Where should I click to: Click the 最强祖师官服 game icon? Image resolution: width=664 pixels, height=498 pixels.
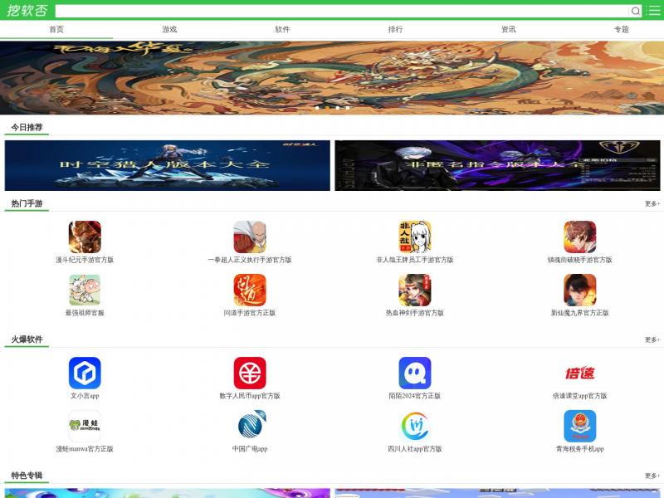click(85, 290)
